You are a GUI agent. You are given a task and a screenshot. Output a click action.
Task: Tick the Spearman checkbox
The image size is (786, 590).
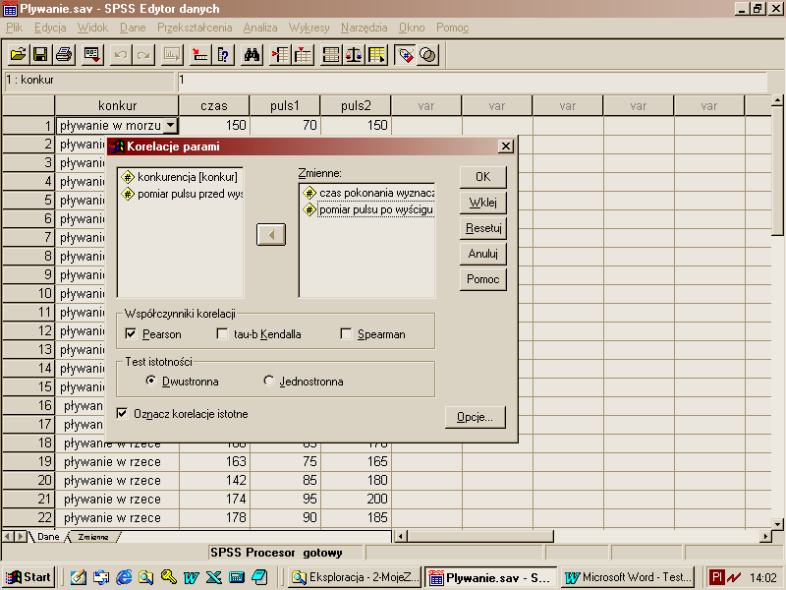coord(346,334)
